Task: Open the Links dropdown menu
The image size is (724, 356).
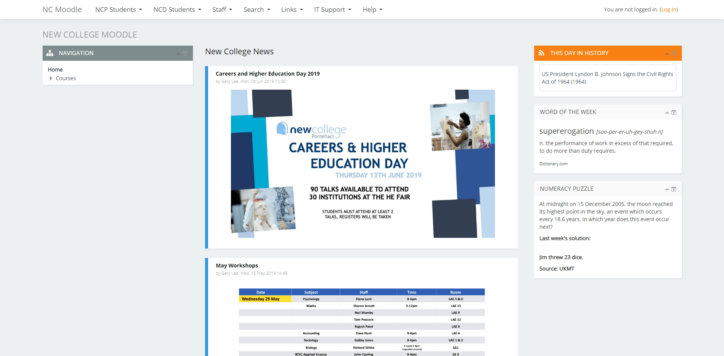Action: pyautogui.click(x=292, y=9)
